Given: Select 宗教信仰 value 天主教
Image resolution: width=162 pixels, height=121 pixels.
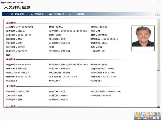Looking at the screenshot, I should click(x=21, y=47).
